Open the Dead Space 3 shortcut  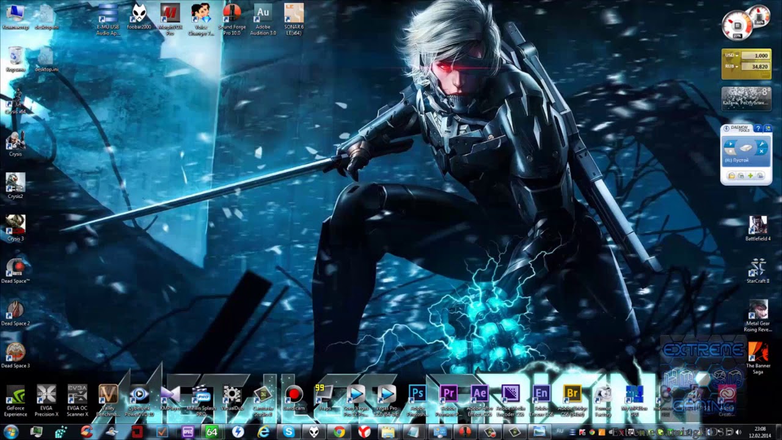15,355
